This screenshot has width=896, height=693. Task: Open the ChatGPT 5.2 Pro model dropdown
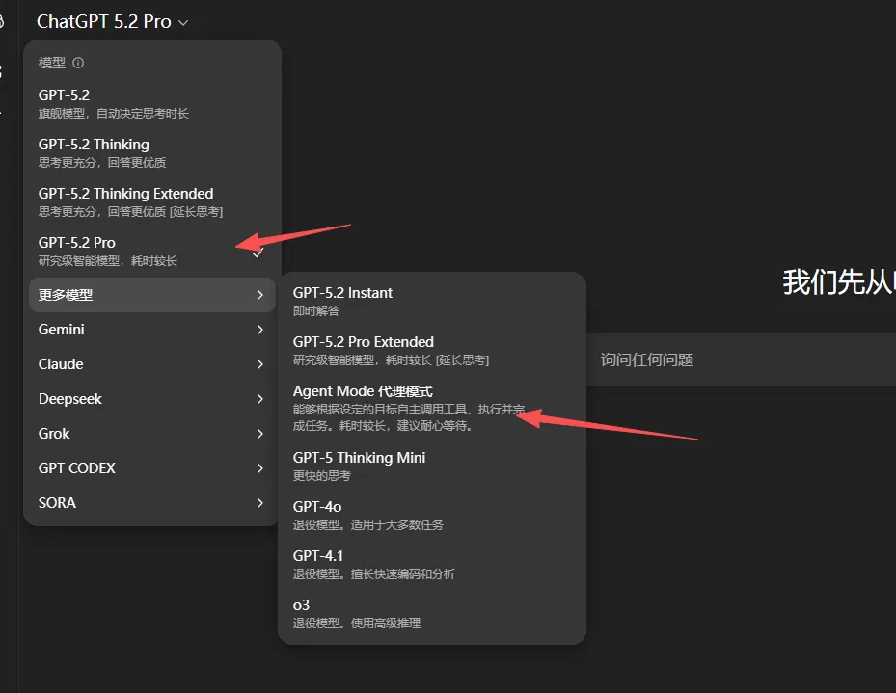tap(112, 21)
